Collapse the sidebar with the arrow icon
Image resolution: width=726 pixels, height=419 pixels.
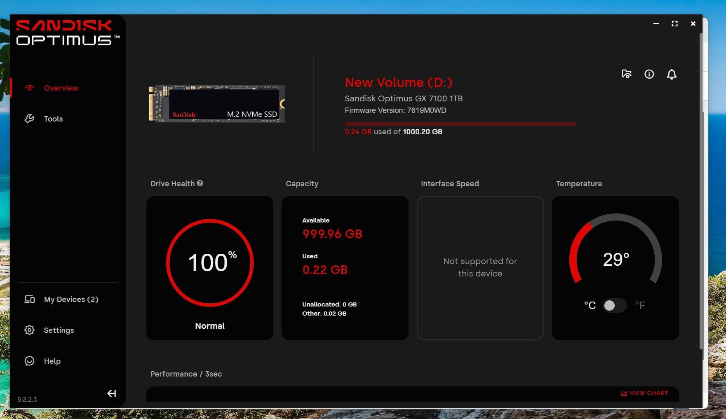[112, 393]
